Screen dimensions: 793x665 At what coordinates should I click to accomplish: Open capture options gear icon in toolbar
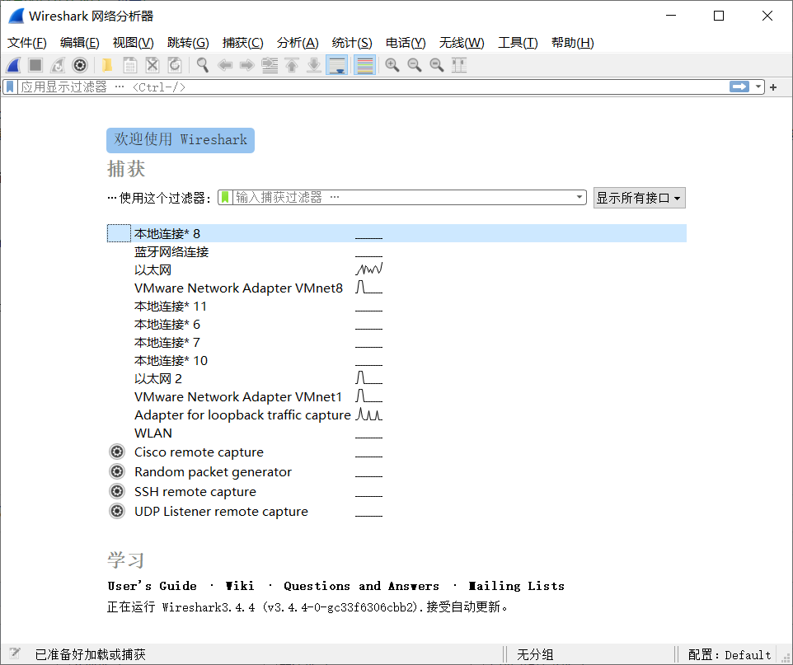click(80, 65)
